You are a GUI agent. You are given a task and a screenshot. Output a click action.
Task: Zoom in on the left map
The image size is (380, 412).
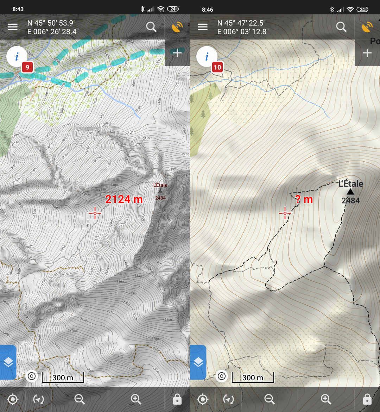click(x=136, y=399)
